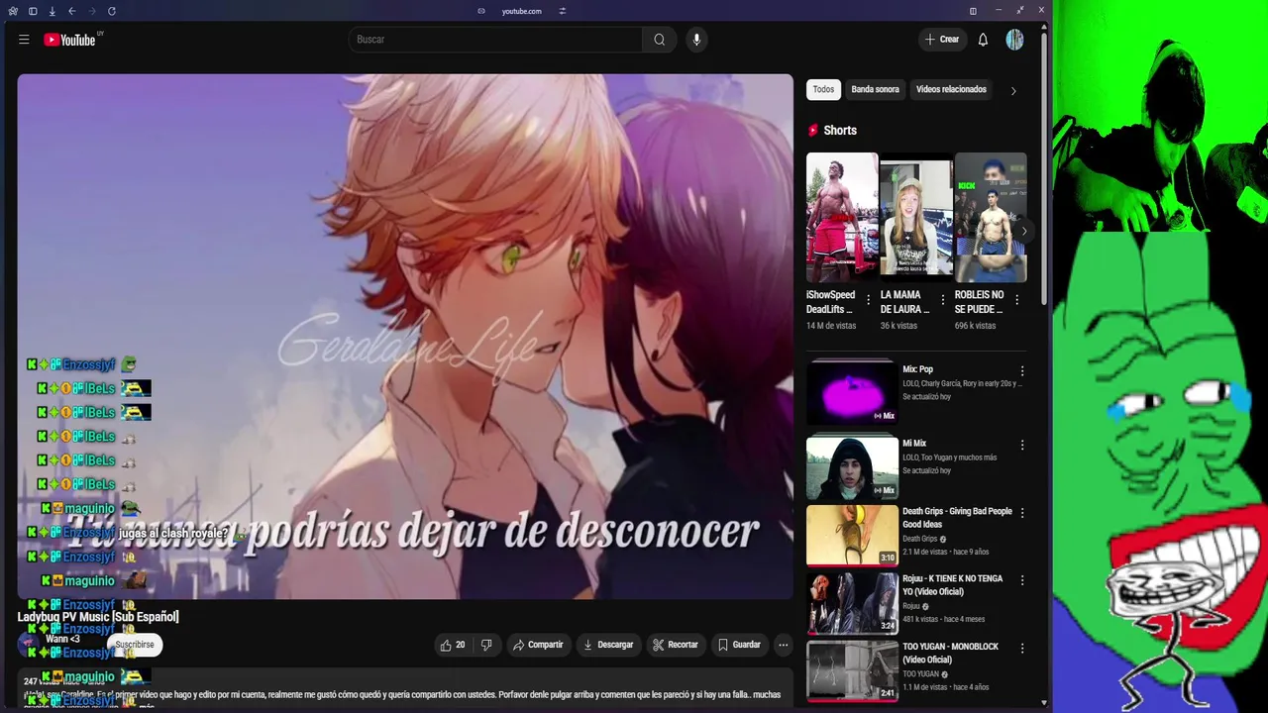This screenshot has width=1268, height=713.
Task: Open the split view icon beside window controls
Action: coord(973,11)
